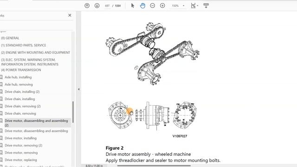
Task: Select bookmark Drive motor, replacing
Action: pos(21,160)
